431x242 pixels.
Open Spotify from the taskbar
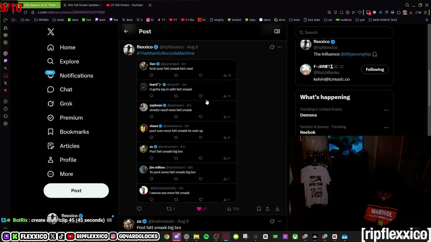[x=206, y=237]
